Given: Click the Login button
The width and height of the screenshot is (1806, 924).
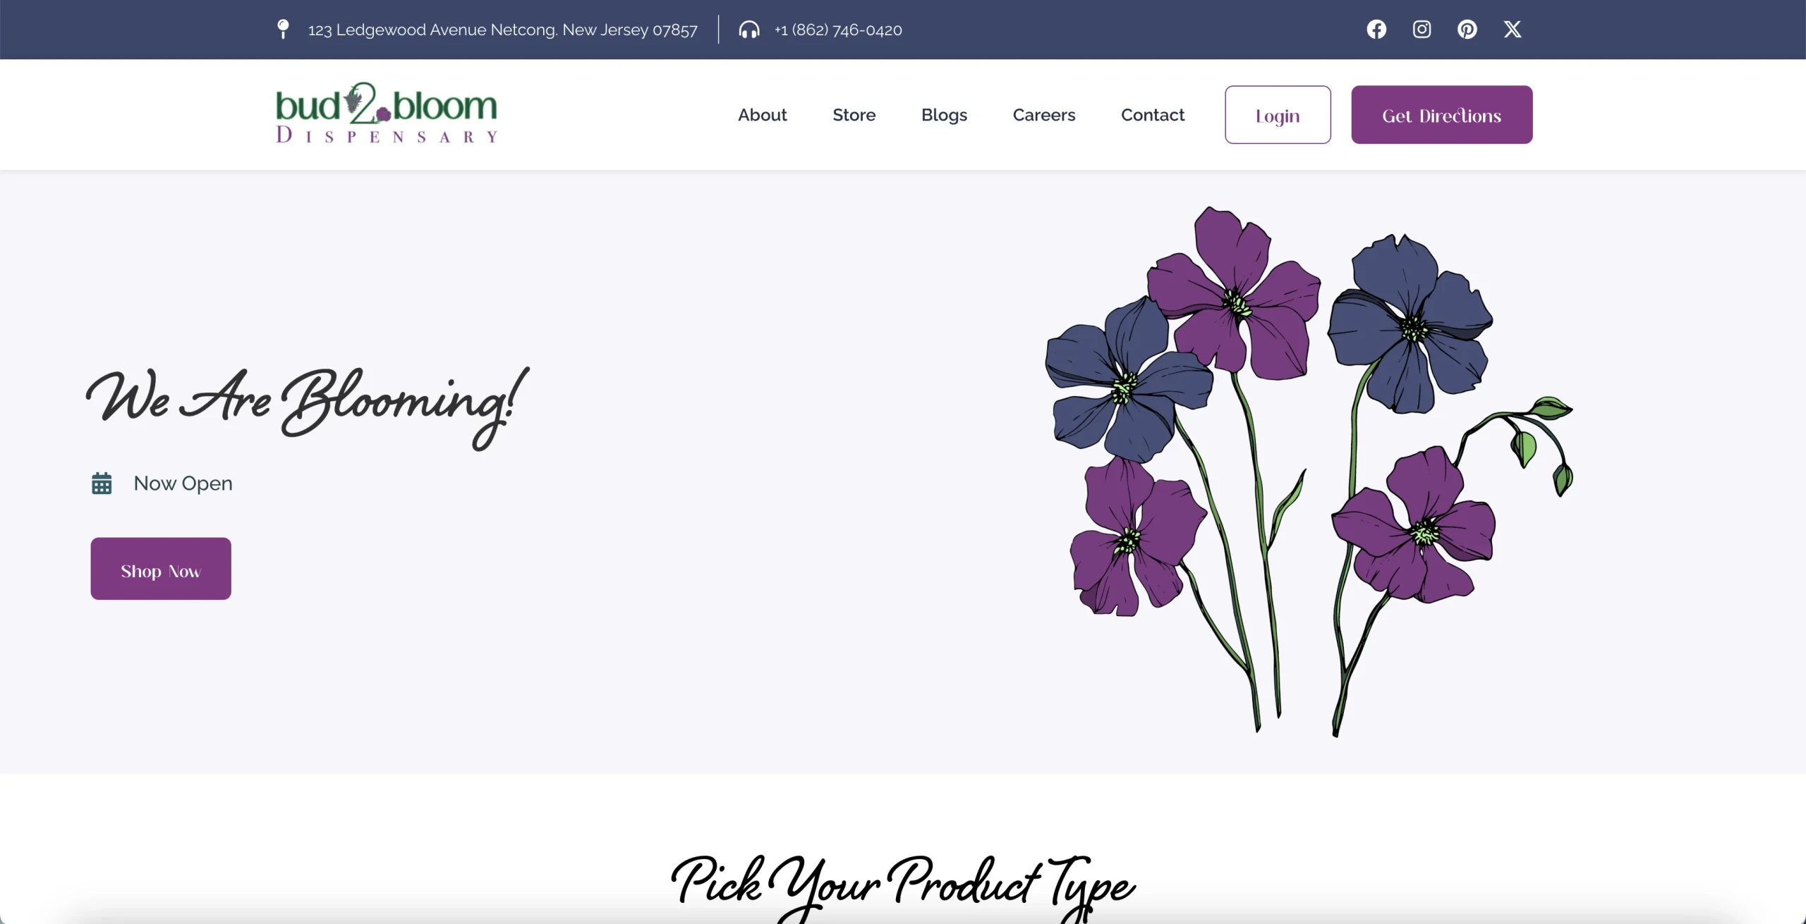Looking at the screenshot, I should [x=1278, y=115].
